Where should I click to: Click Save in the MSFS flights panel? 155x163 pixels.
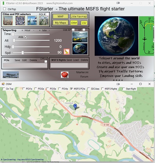click(x=69, y=60)
